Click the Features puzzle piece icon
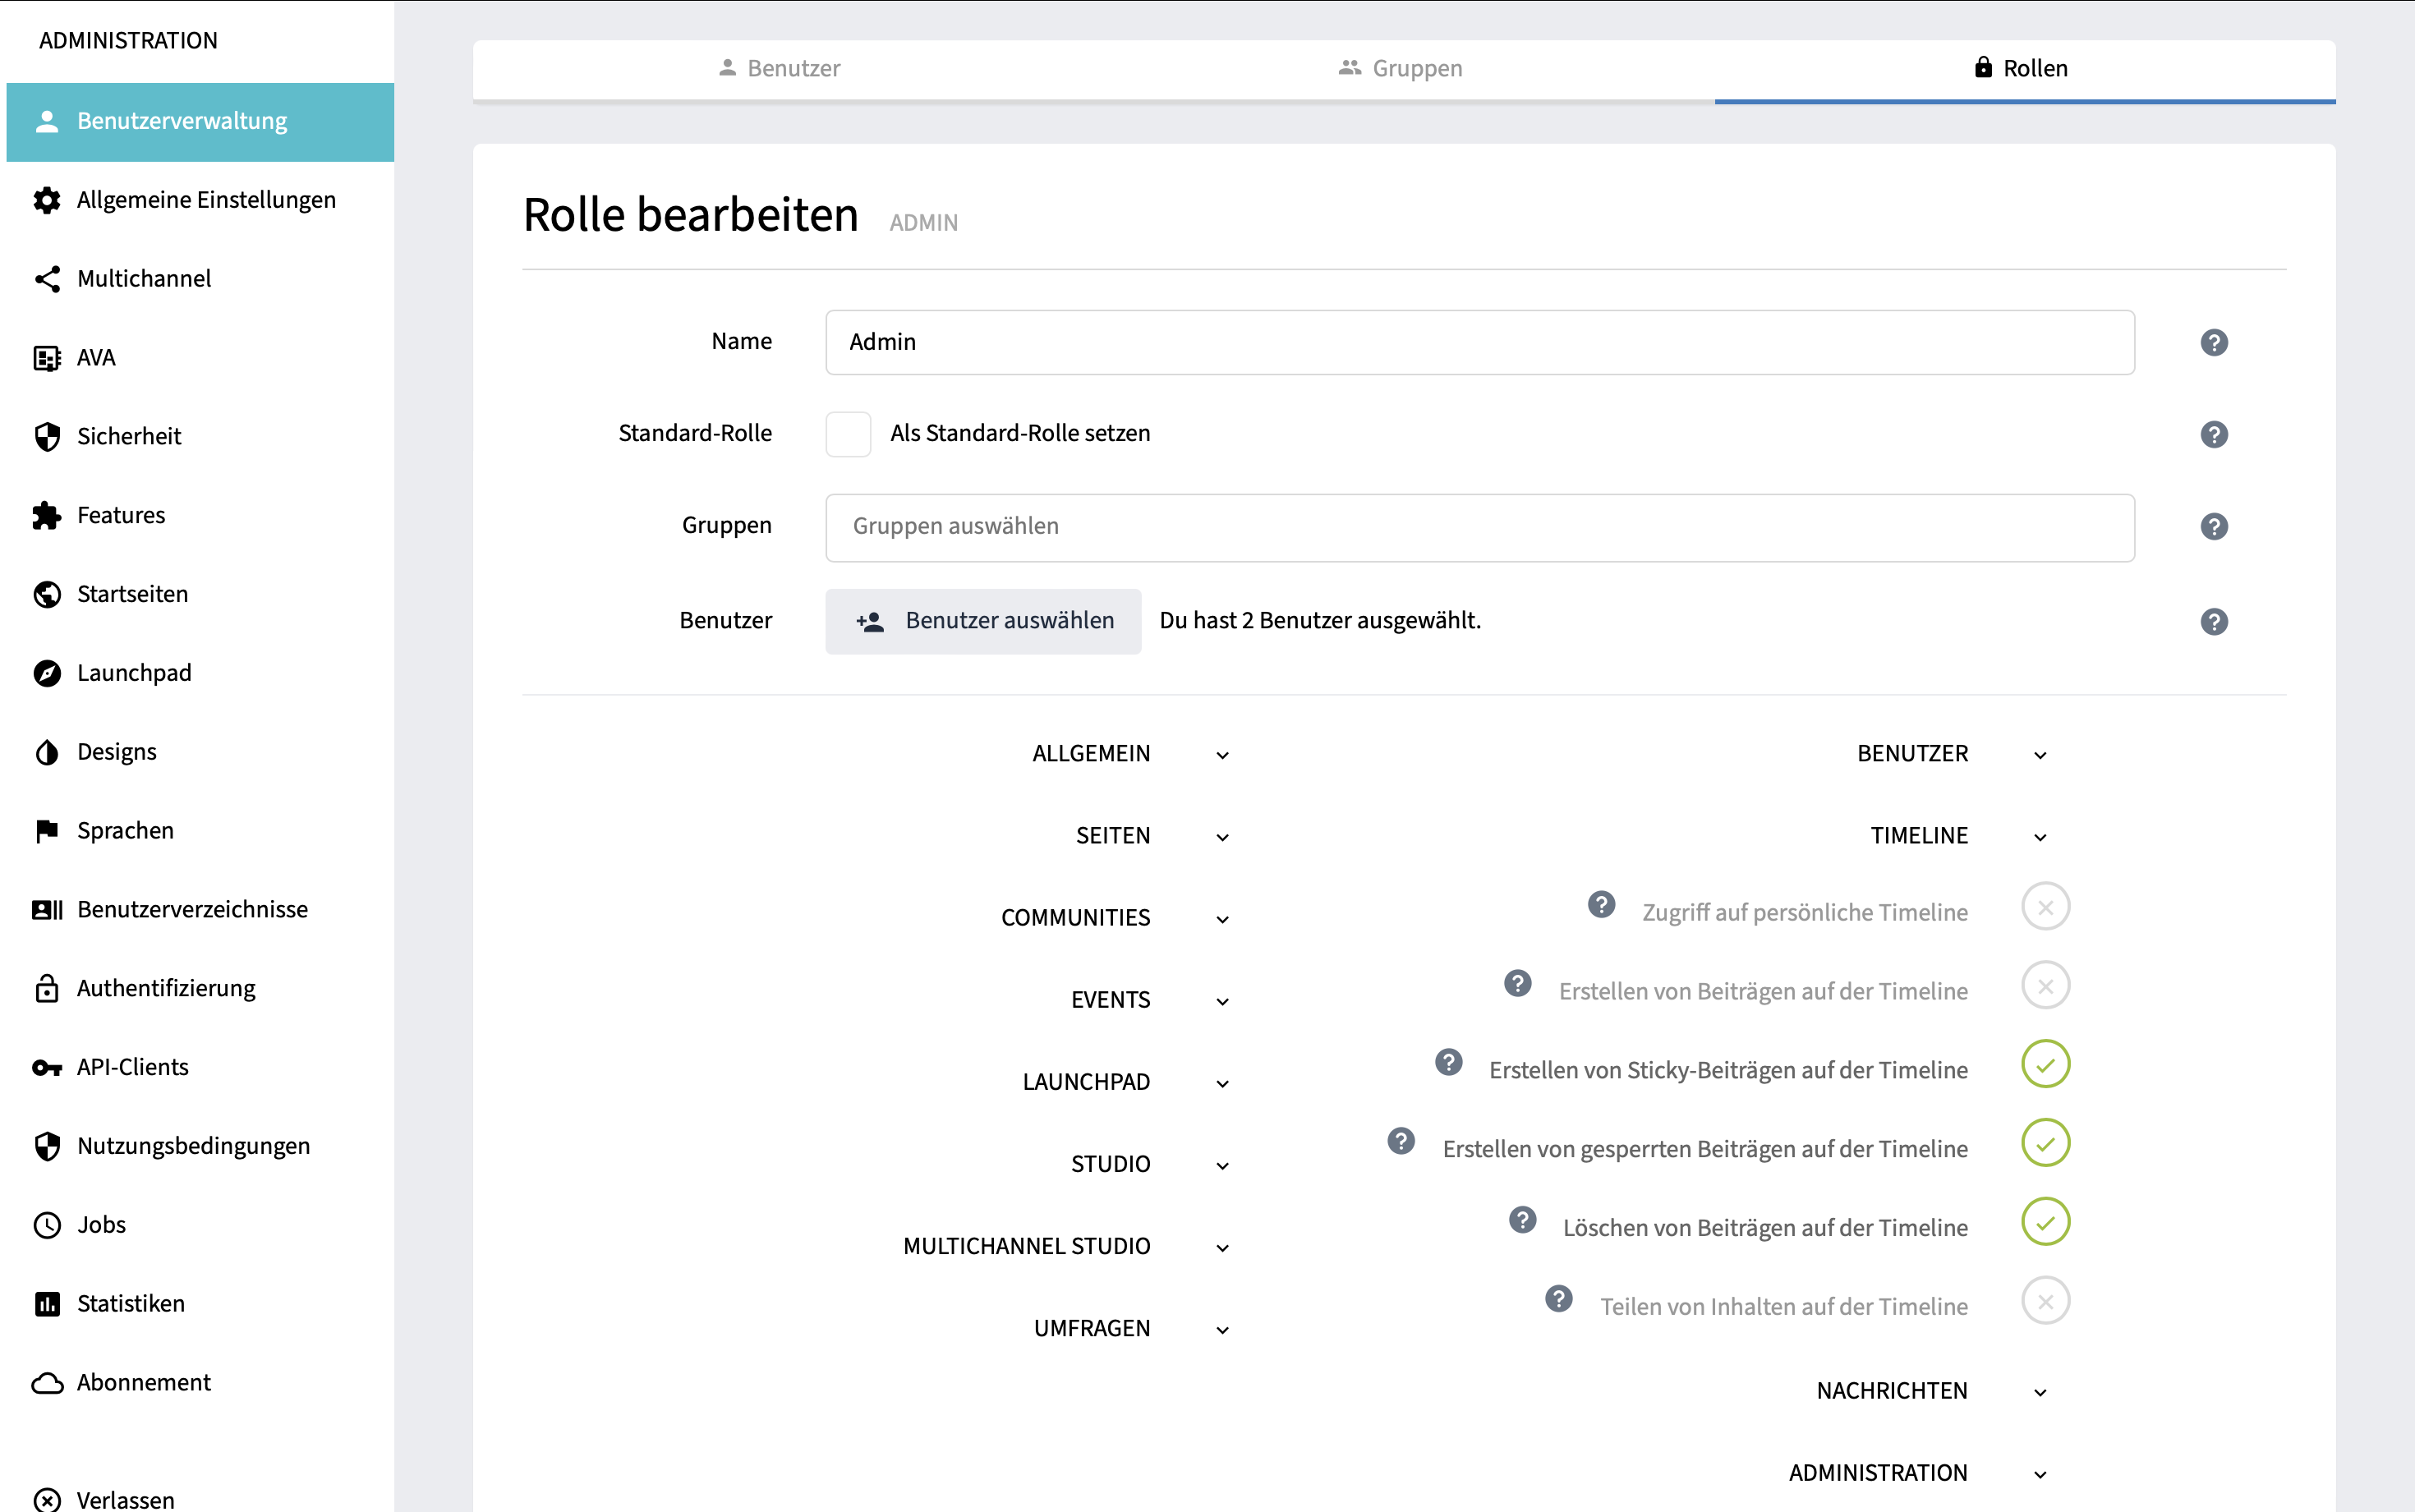Screen dimensions: 2415x1512 click(x=47, y=516)
